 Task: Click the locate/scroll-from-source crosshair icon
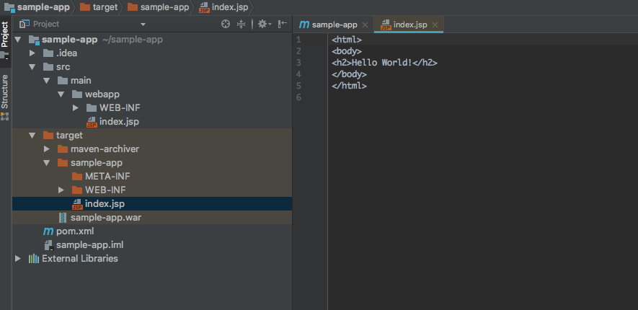(x=226, y=24)
